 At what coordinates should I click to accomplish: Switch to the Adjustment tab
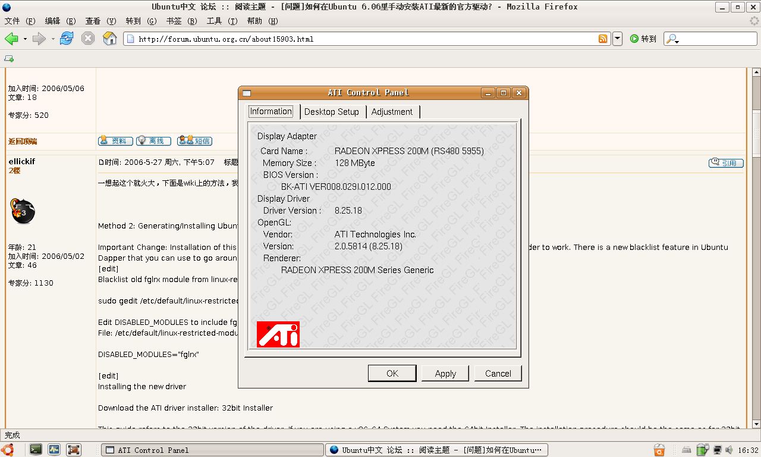(x=392, y=112)
